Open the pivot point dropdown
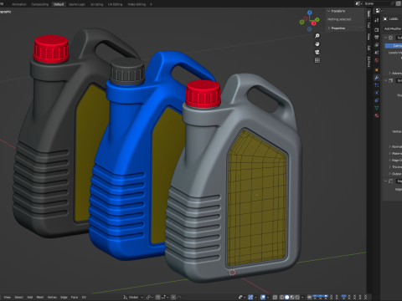This screenshot has height=301, width=402. [150, 297]
